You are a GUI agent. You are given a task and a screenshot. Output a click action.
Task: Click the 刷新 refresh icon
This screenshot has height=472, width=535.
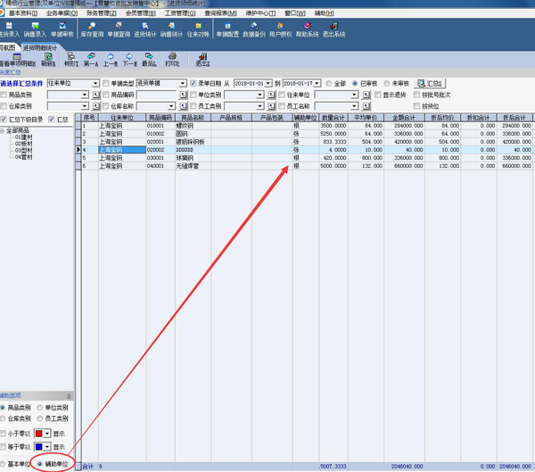click(48, 60)
